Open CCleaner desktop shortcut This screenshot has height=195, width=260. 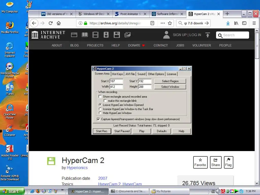10,130
